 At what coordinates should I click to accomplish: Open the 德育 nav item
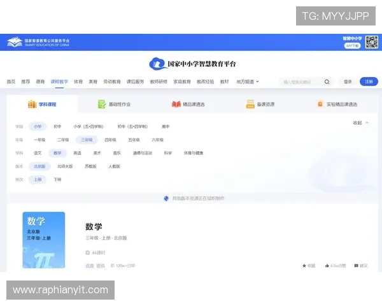40,82
